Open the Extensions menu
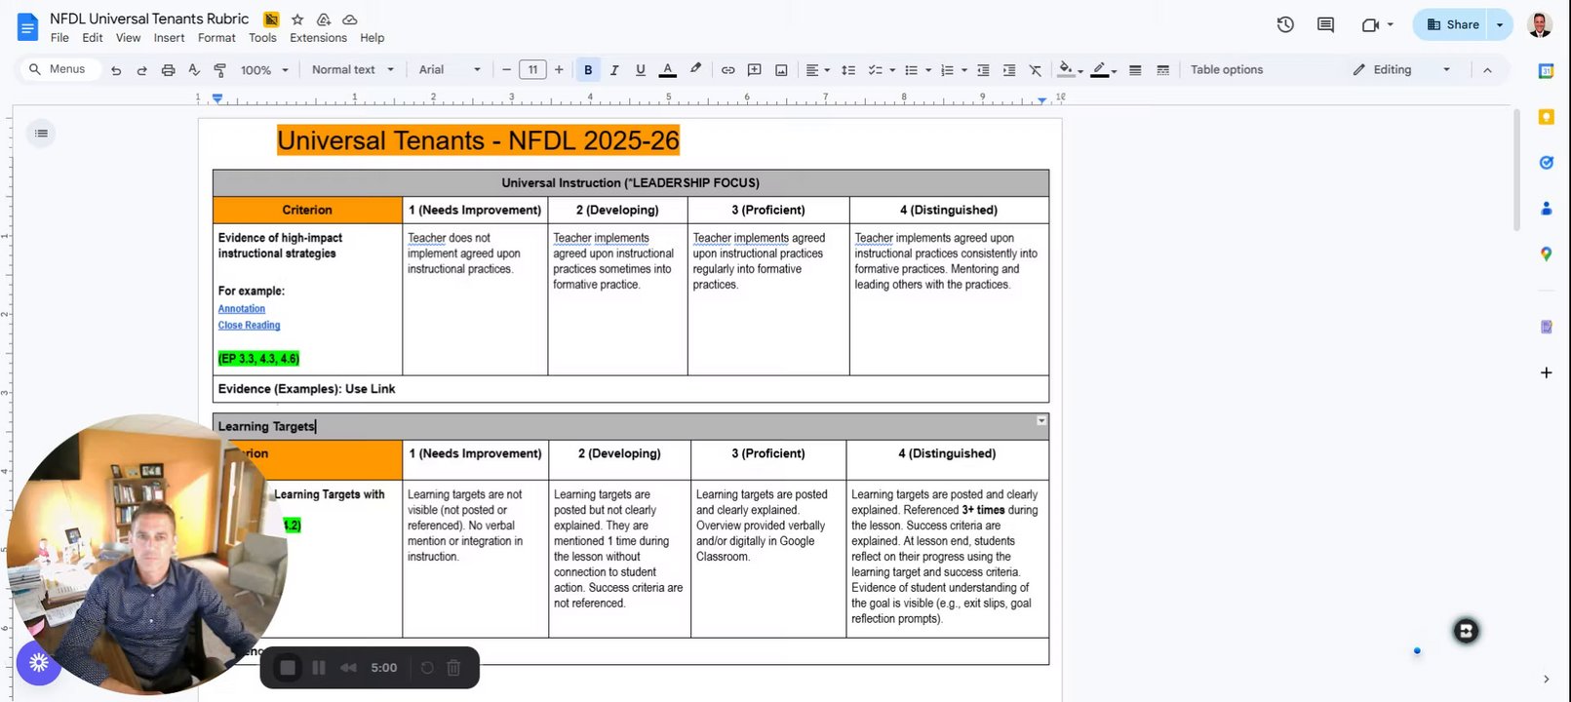1571x702 pixels. tap(318, 38)
